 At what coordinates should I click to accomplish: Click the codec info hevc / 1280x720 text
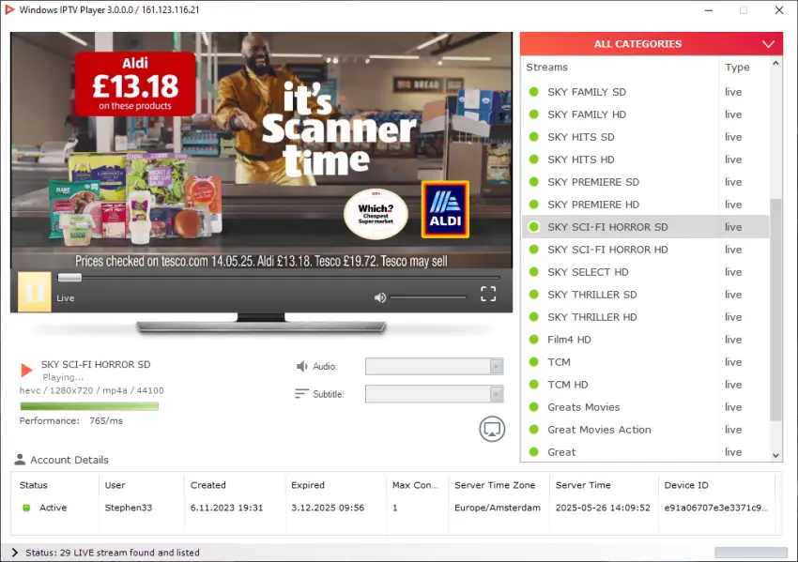[x=92, y=390]
